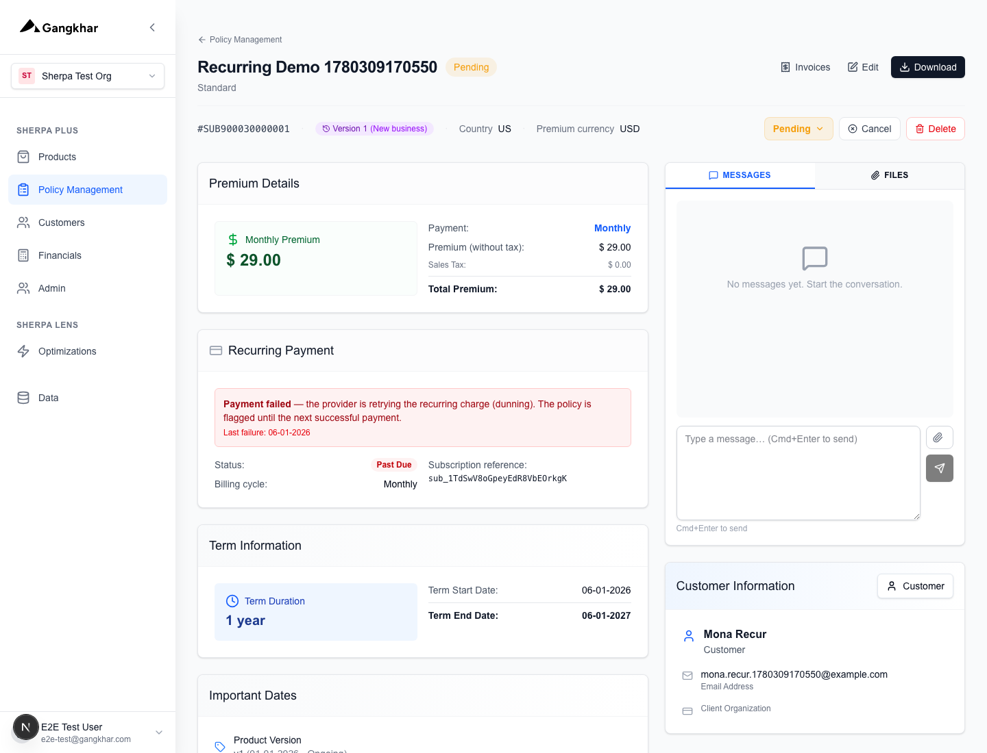Click the Term Duration clock icon
Image resolution: width=987 pixels, height=753 pixels.
[x=232, y=601]
